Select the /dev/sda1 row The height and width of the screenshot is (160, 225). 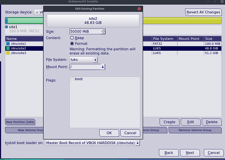coord(24,44)
